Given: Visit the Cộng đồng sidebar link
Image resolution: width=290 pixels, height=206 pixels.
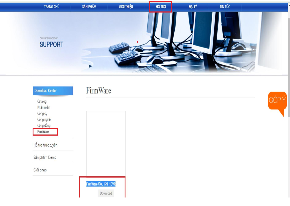Looking at the screenshot, I should tap(44, 126).
